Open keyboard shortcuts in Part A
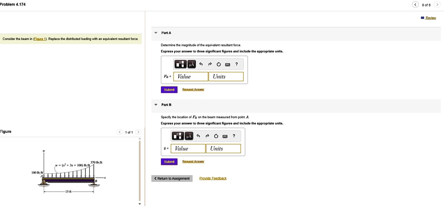Viewport: 444px width, 206px height. [x=228, y=64]
